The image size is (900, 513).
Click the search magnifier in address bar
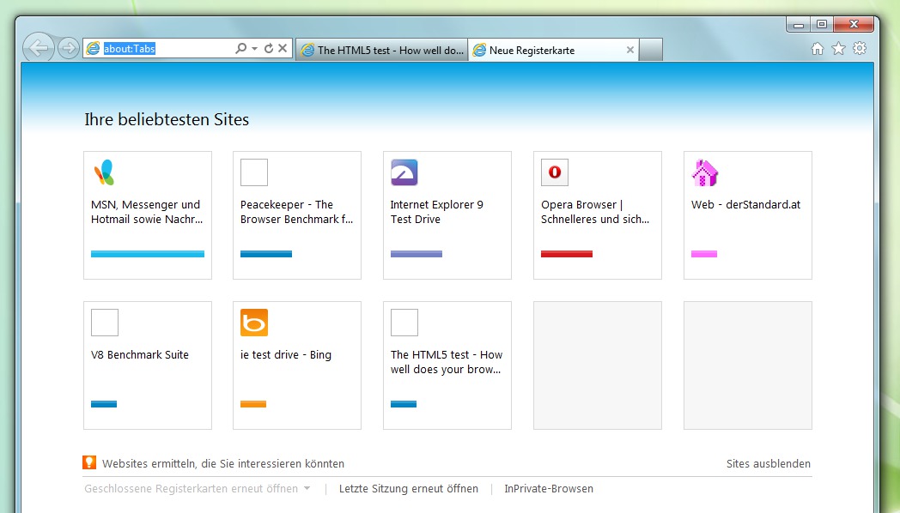tap(241, 49)
